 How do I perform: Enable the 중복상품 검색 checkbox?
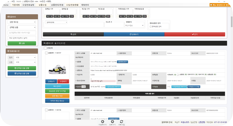pyautogui.click(x=150, y=27)
